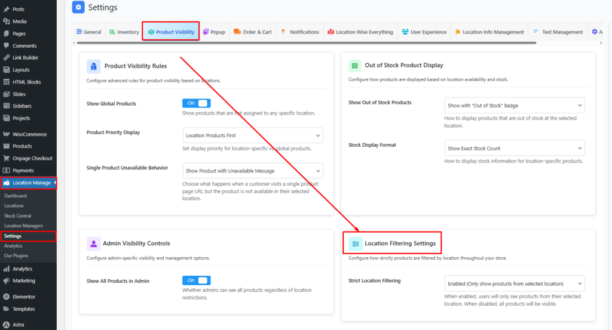The image size is (612, 330).
Task: Click the Out of Stock Product Display icon
Action: pyautogui.click(x=355, y=65)
